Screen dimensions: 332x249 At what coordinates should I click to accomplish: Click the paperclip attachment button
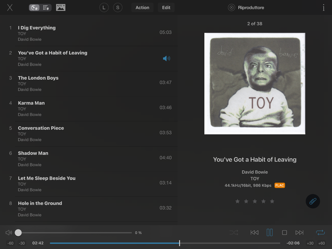(313, 201)
